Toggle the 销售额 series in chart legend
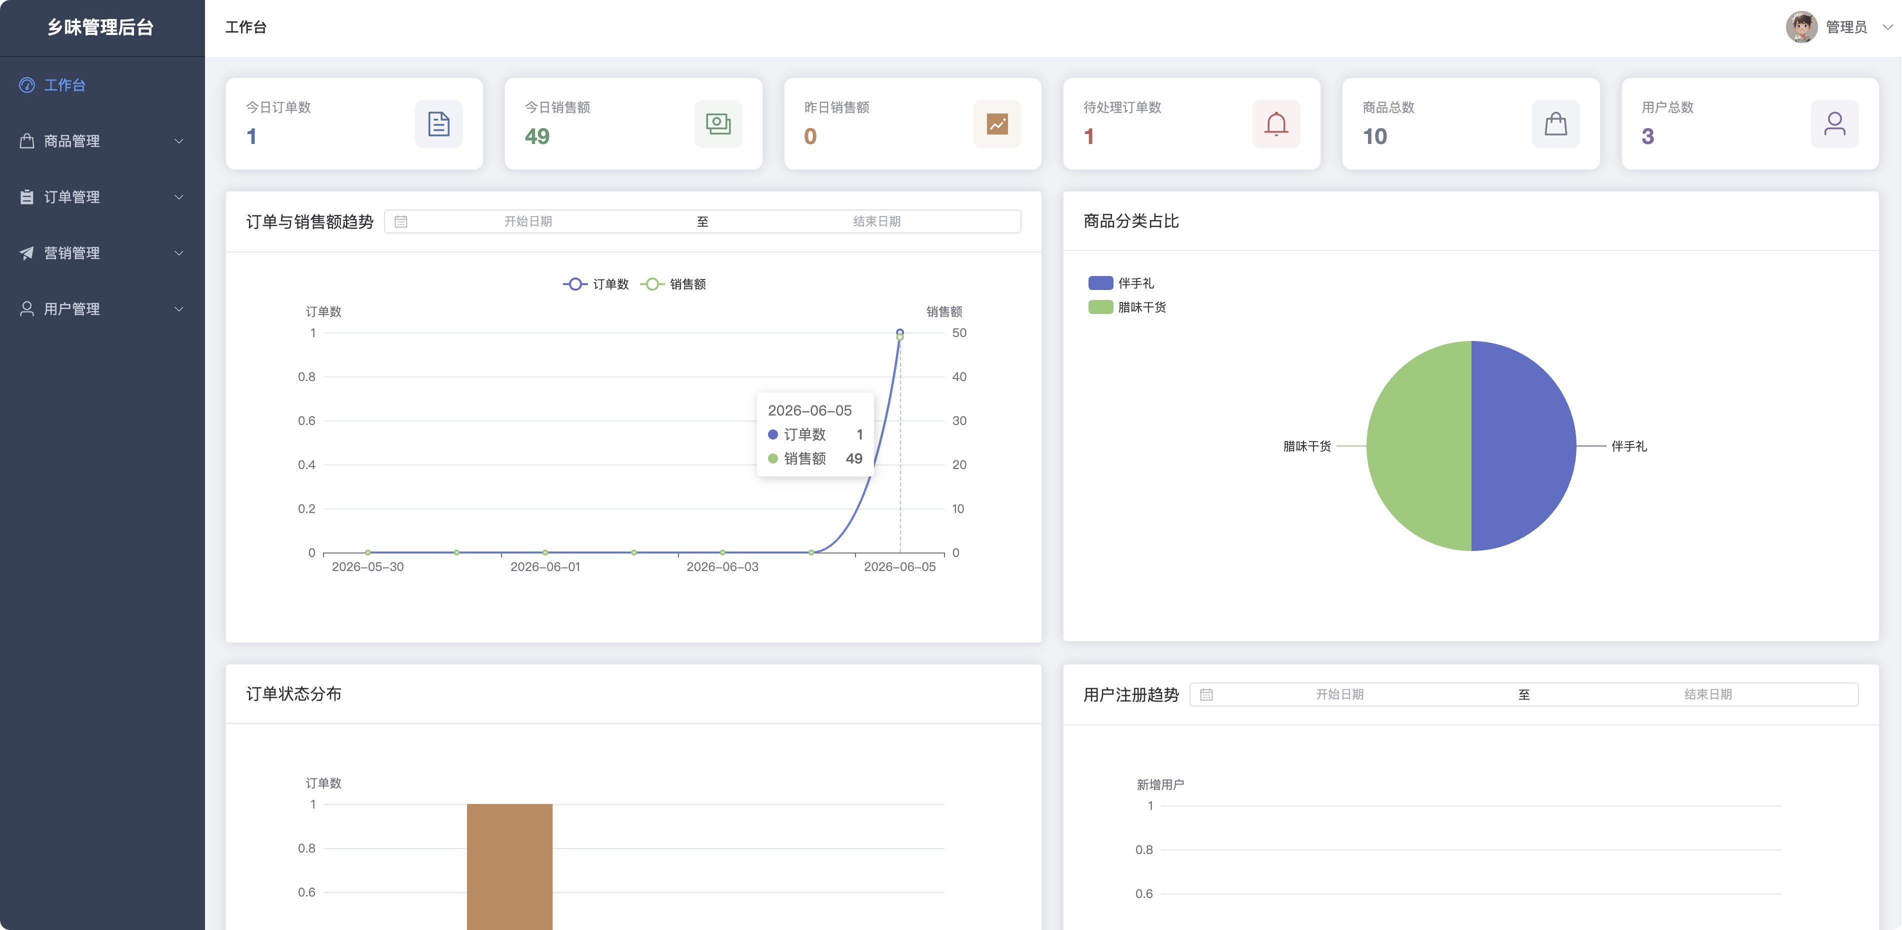 coord(672,284)
